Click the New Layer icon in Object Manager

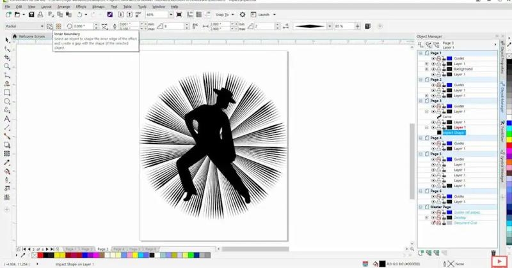(421, 253)
